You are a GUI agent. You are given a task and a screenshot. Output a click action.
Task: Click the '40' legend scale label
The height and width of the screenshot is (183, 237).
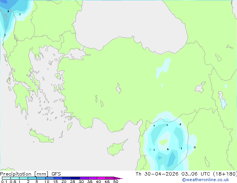pos(98,182)
